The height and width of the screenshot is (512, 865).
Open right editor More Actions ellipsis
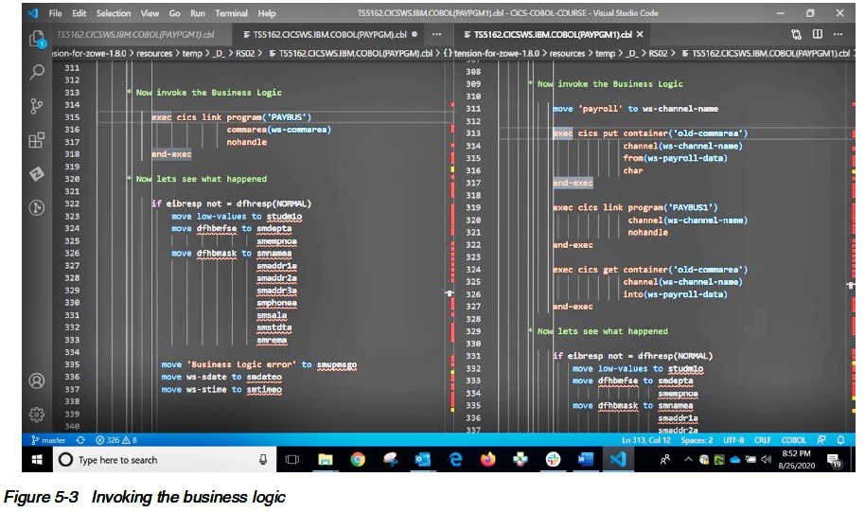[839, 34]
